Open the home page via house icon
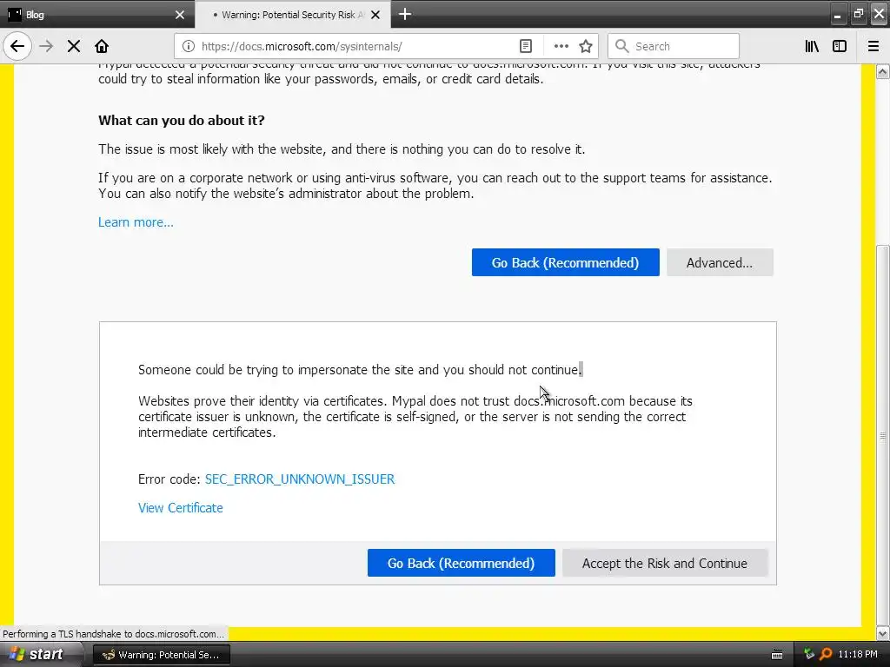 tap(102, 46)
